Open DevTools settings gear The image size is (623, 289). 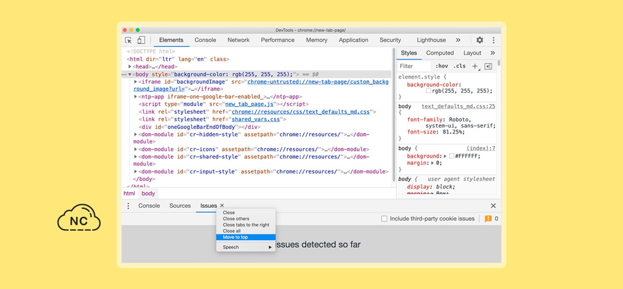(x=479, y=40)
